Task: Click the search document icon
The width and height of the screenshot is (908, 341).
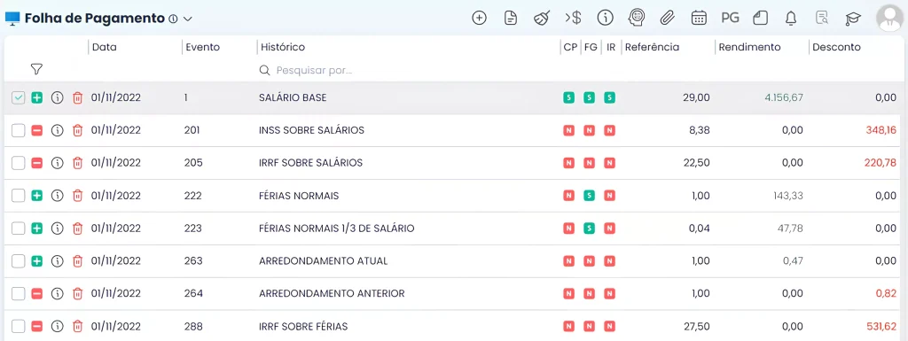Action: pos(821,19)
